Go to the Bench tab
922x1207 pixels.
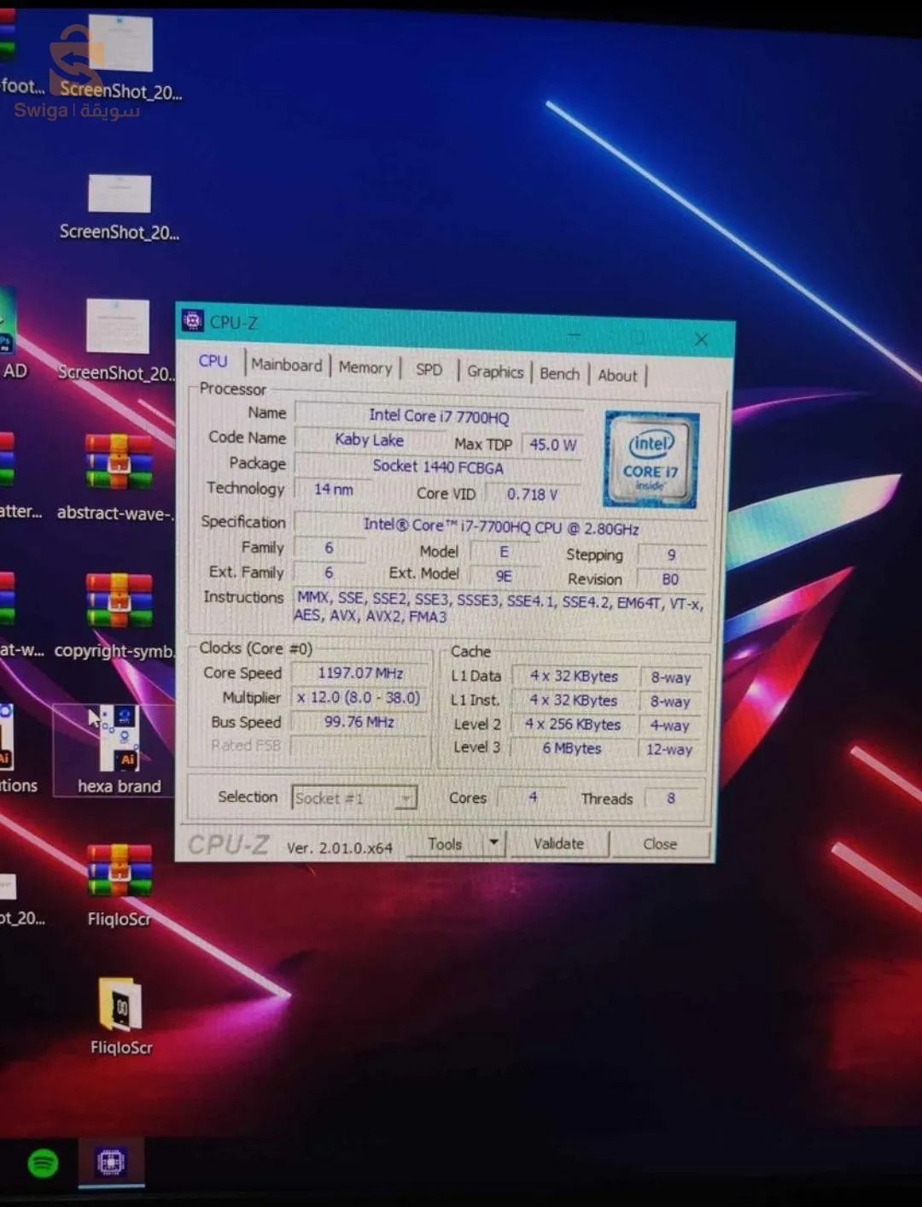(x=559, y=373)
